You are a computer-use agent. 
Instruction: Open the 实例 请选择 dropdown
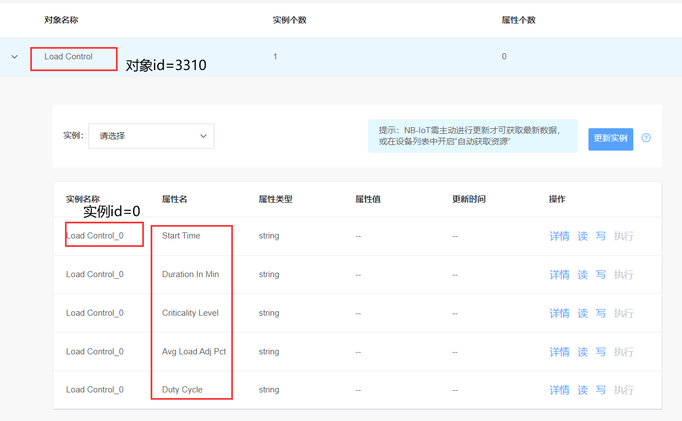coord(151,136)
